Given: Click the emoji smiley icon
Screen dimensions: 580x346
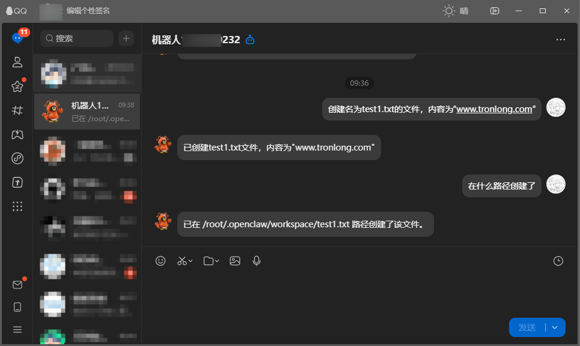Looking at the screenshot, I should pos(160,261).
